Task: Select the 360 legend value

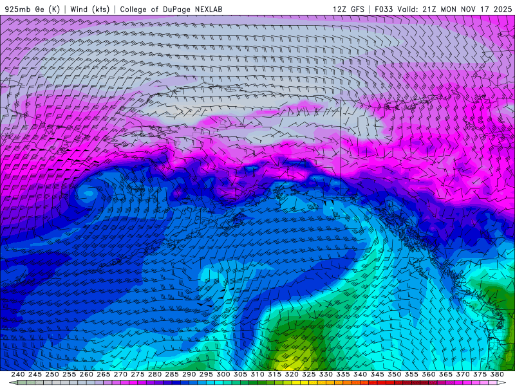Action: pos(429,374)
